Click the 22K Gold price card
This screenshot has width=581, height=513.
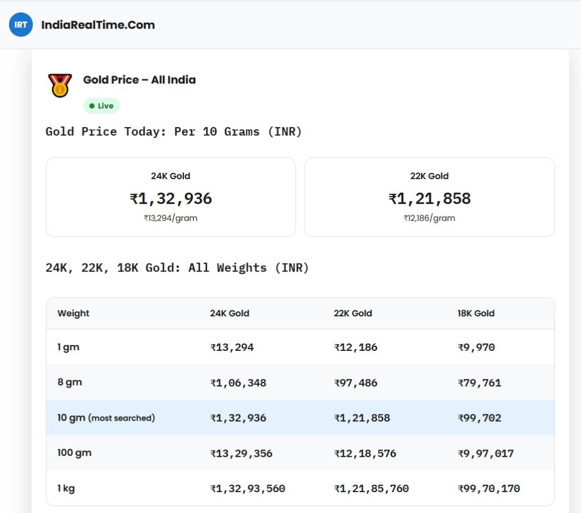430,197
